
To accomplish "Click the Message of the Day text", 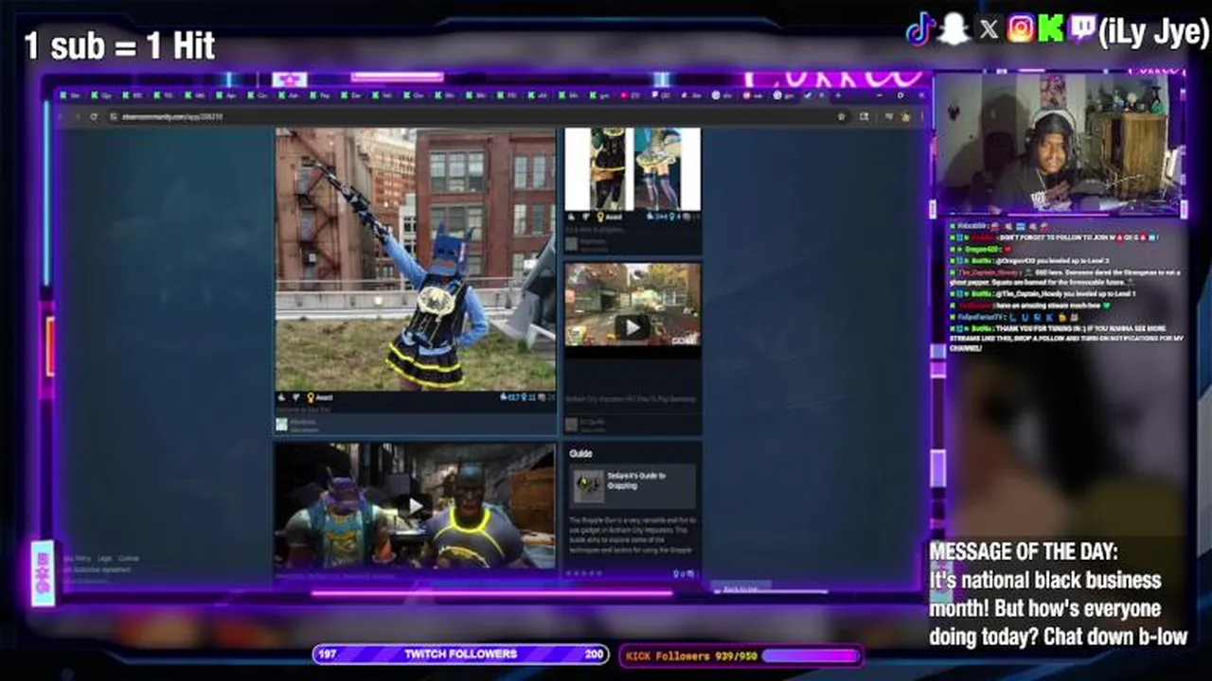I will (1058, 594).
